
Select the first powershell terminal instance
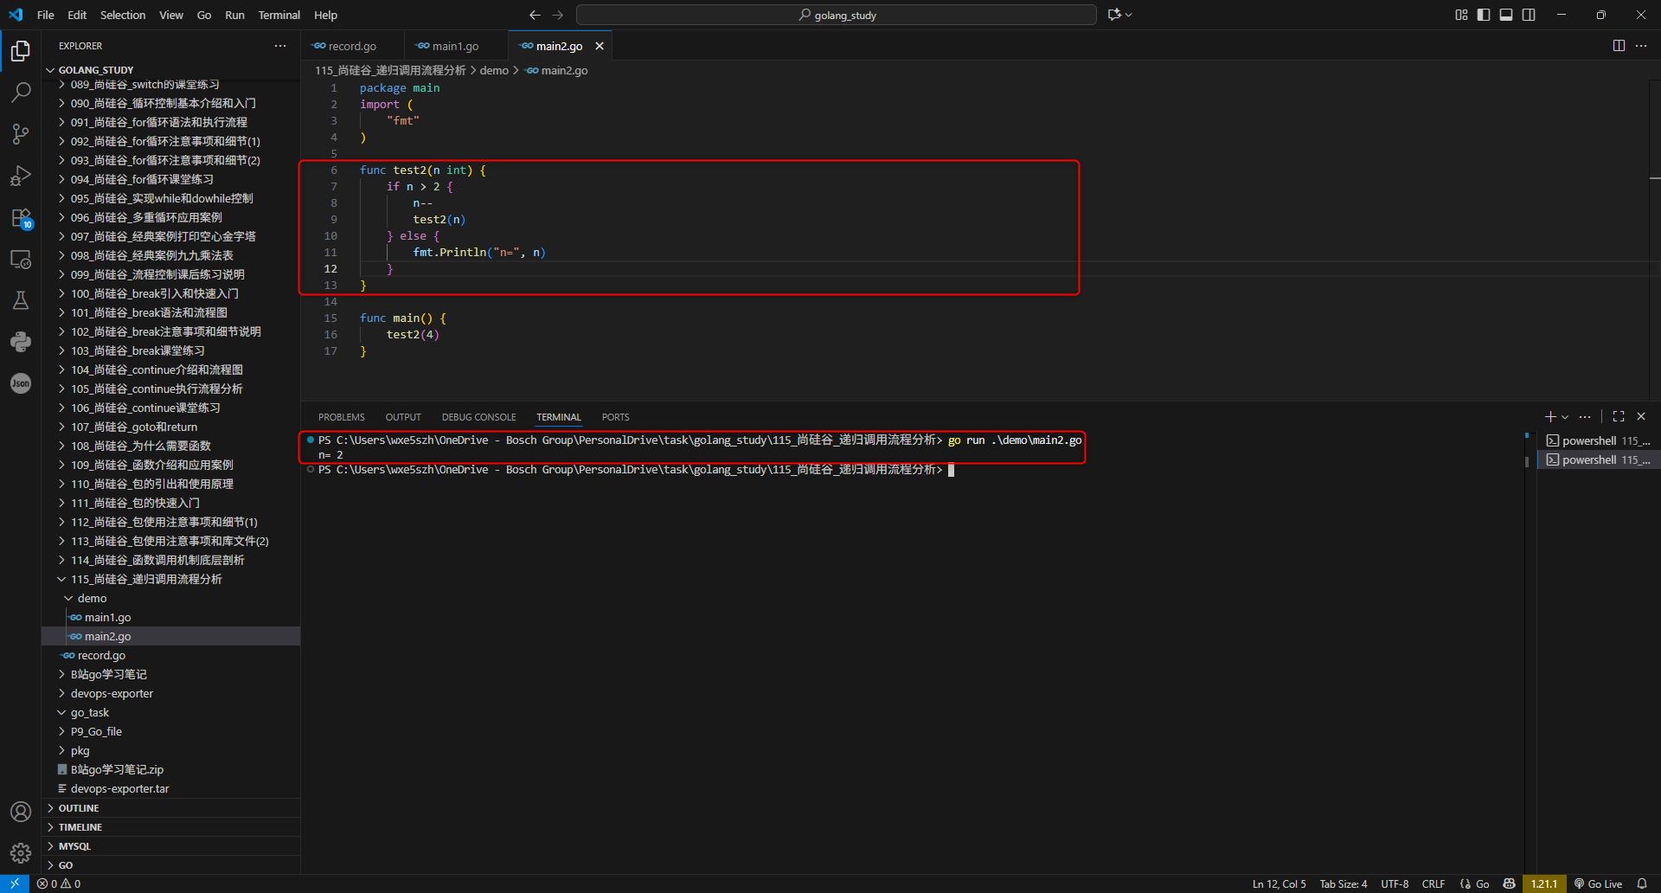[x=1598, y=440]
